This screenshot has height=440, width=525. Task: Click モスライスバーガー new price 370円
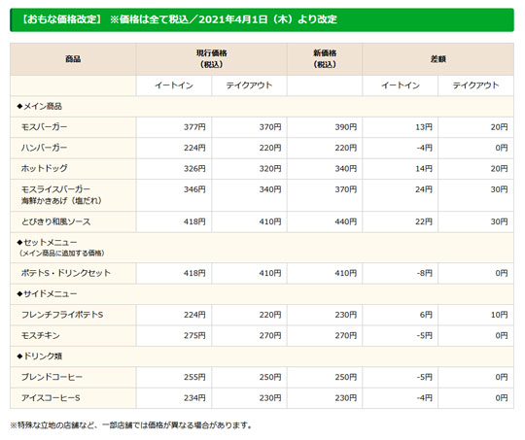(x=346, y=189)
